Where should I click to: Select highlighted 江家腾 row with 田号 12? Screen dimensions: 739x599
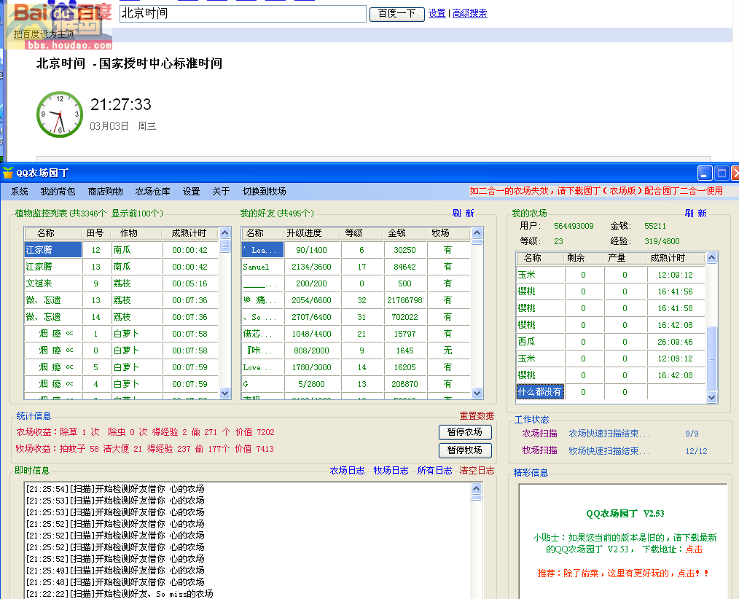[x=121, y=250]
